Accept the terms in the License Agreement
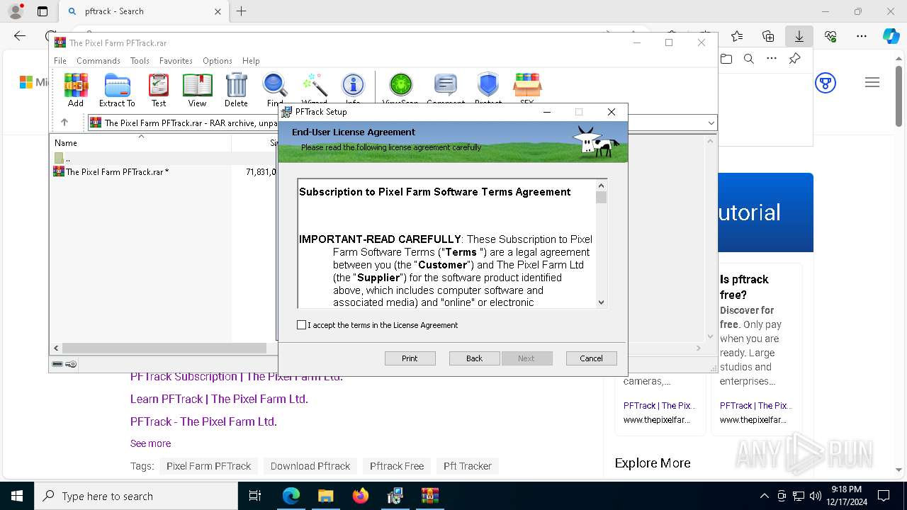This screenshot has width=907, height=510. [302, 325]
